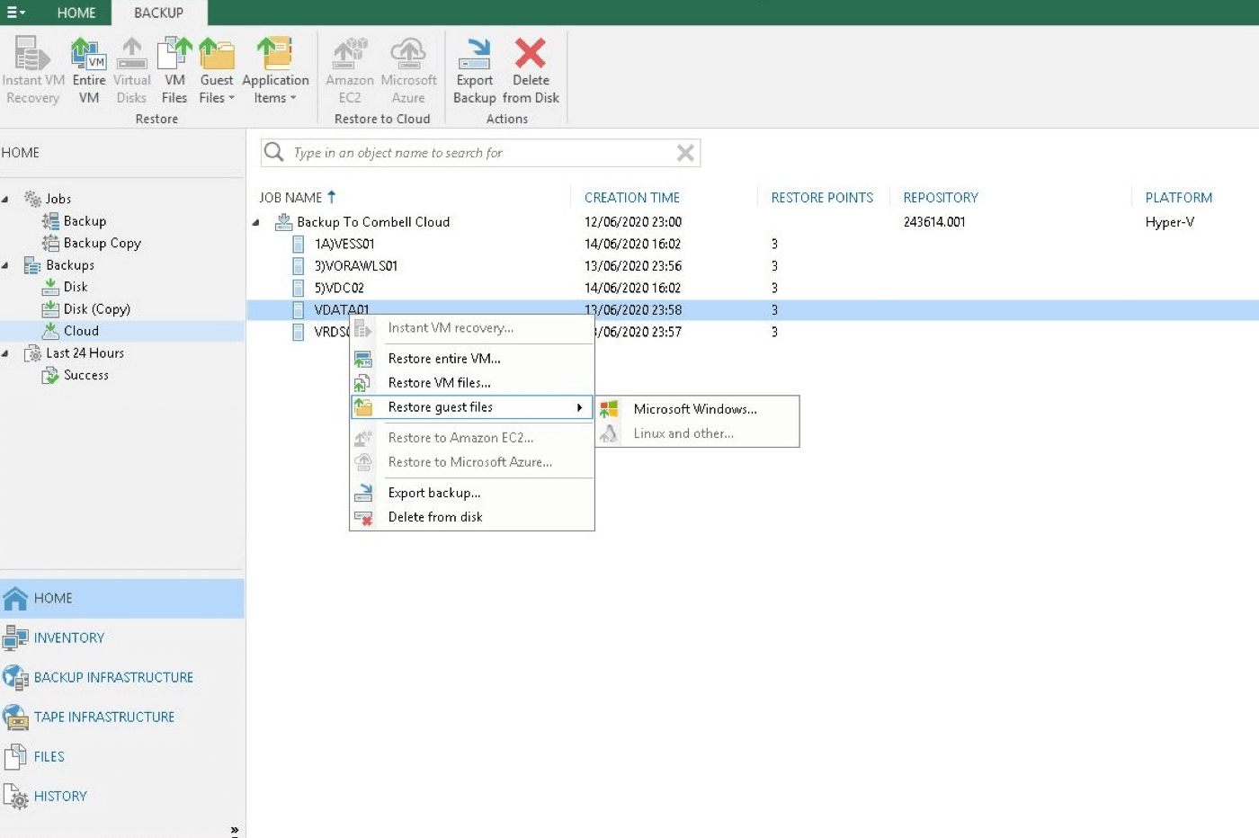The width and height of the screenshot is (1259, 838).
Task: Sort by the RESTORE POINTS column
Action: tap(822, 198)
